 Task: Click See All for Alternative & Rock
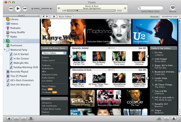coord(142,70)
